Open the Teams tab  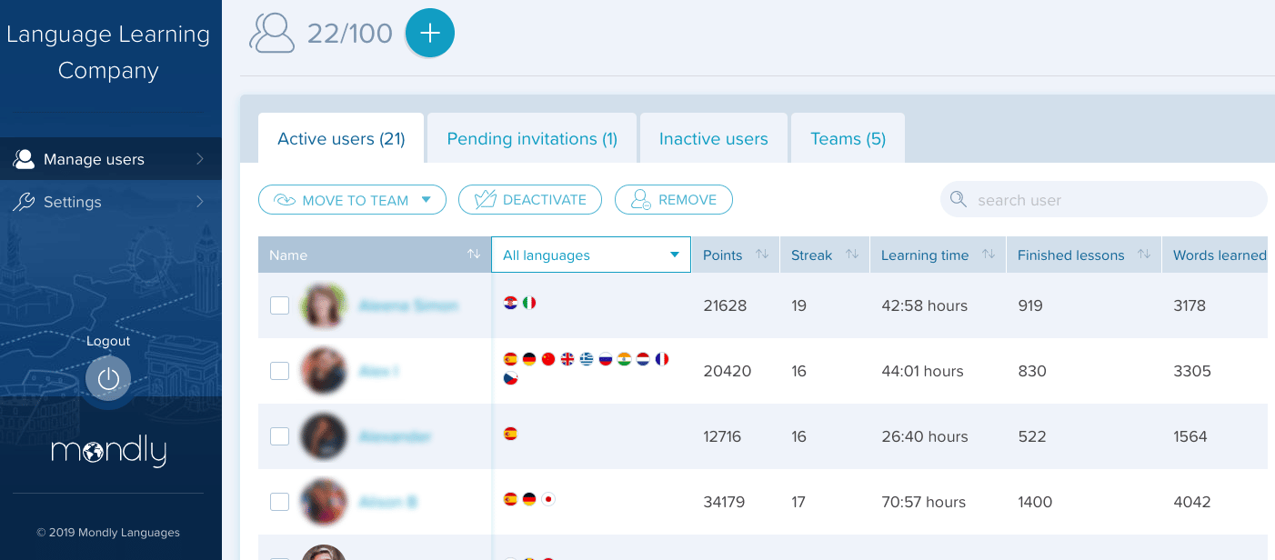[x=848, y=138]
